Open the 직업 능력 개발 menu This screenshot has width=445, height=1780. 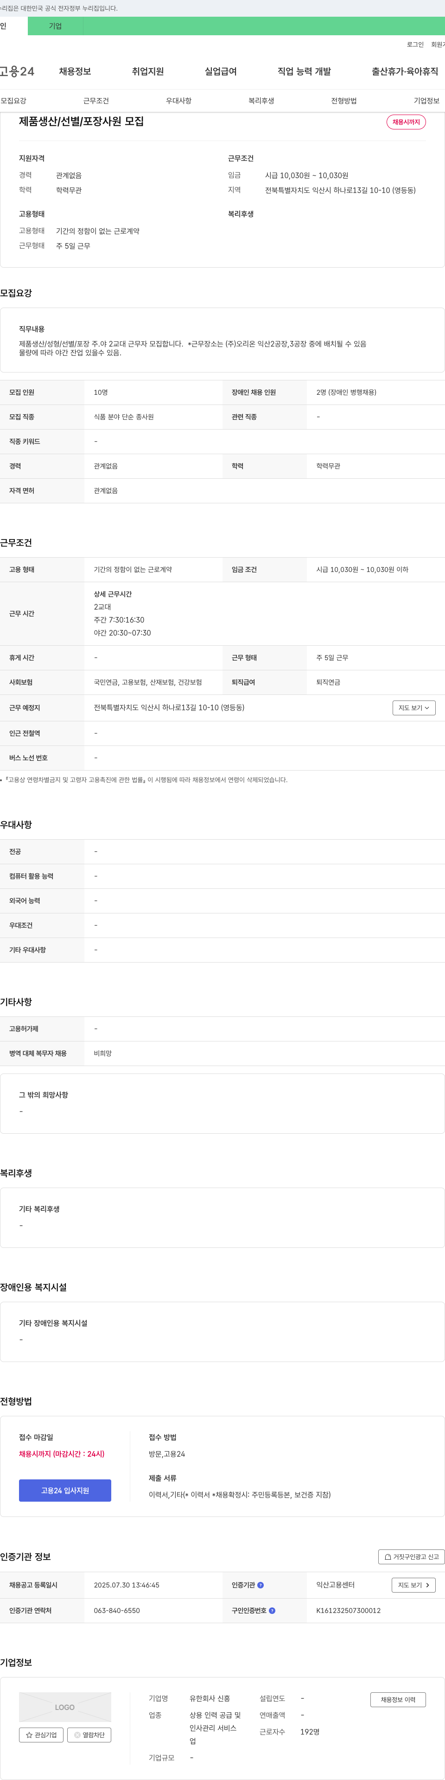click(304, 71)
